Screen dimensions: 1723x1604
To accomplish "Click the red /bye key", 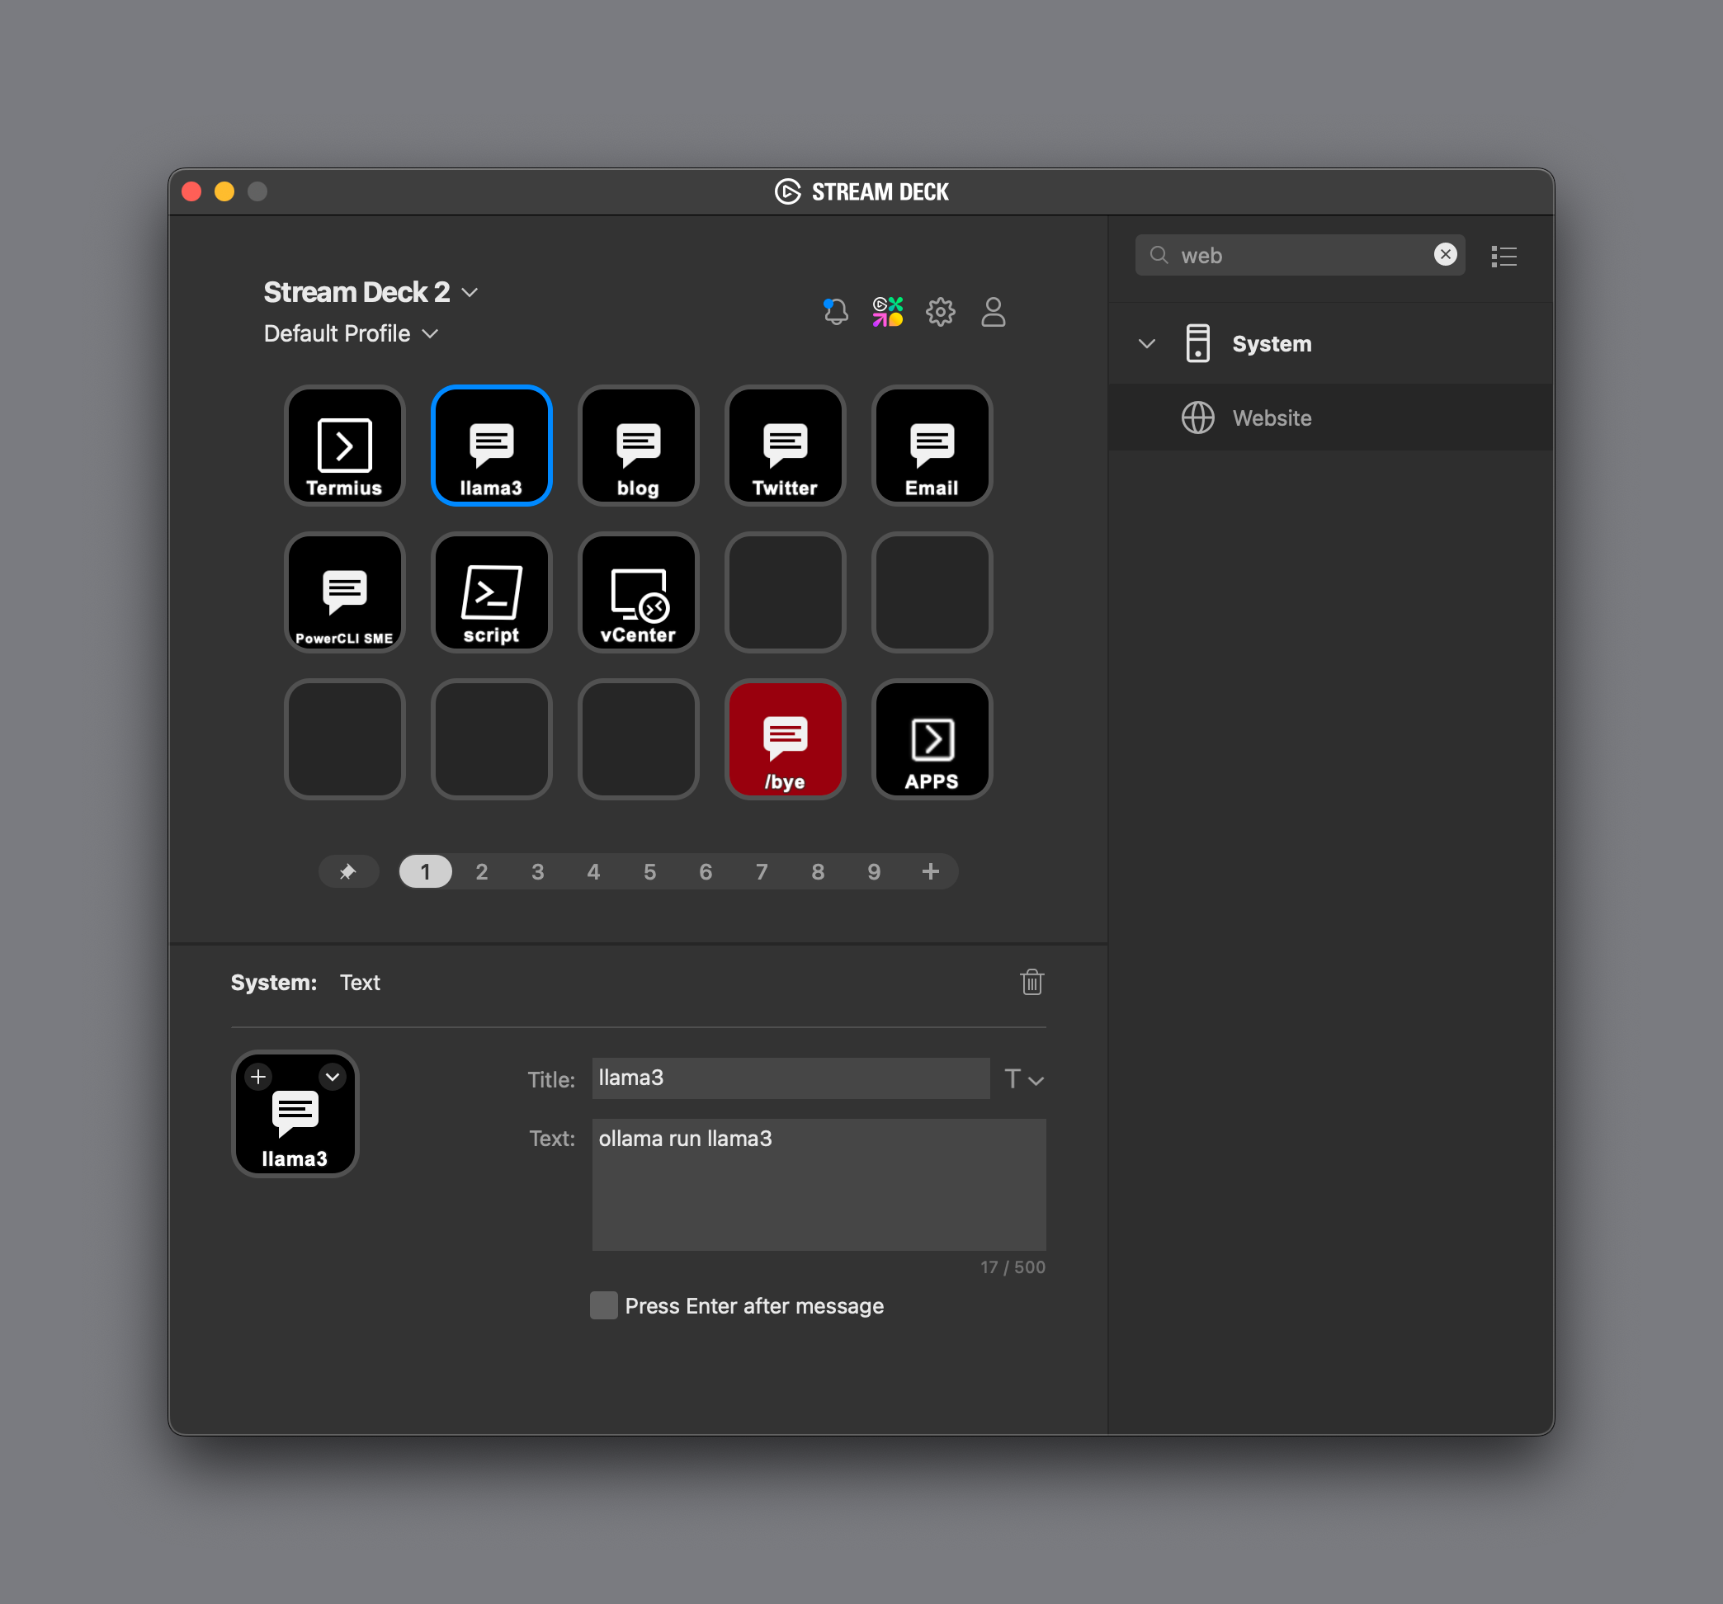I will tap(785, 739).
